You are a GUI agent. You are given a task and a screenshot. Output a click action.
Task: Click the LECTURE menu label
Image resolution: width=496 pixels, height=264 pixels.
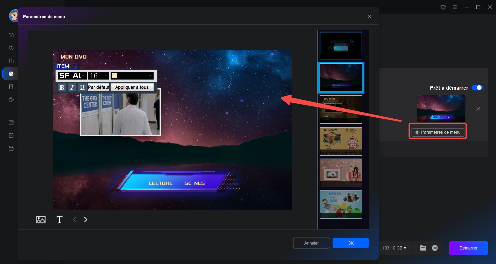click(161, 183)
